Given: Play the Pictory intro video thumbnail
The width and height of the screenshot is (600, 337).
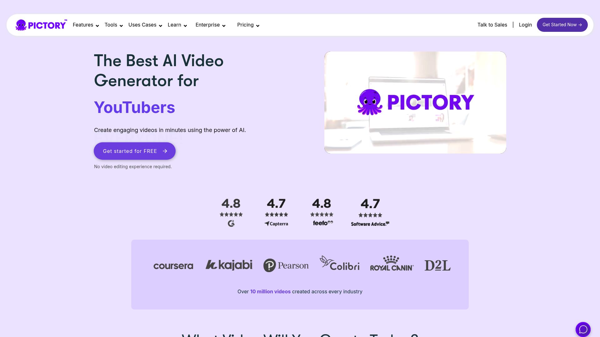Looking at the screenshot, I should (x=415, y=102).
